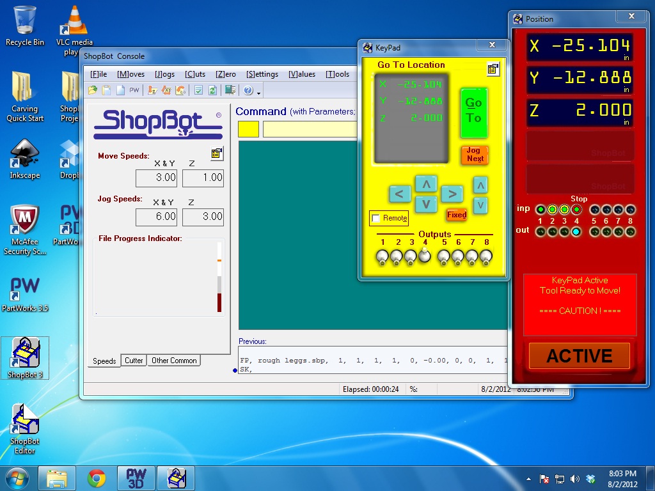Image resolution: width=655 pixels, height=491 pixels.
Task: Click the PW PartWorks toolbar button
Action: tap(134, 90)
